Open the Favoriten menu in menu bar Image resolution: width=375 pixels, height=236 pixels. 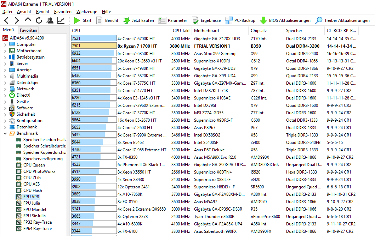[63, 11]
